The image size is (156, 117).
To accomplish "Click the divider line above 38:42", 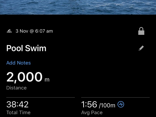I will [41, 97].
